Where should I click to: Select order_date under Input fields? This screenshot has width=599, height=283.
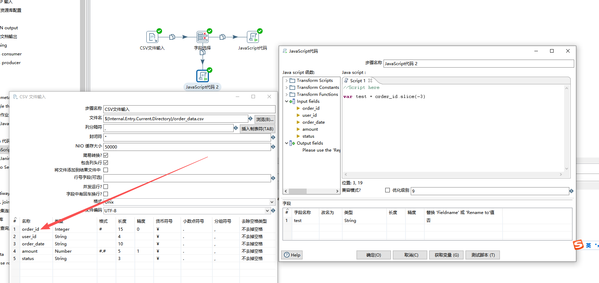click(313, 122)
